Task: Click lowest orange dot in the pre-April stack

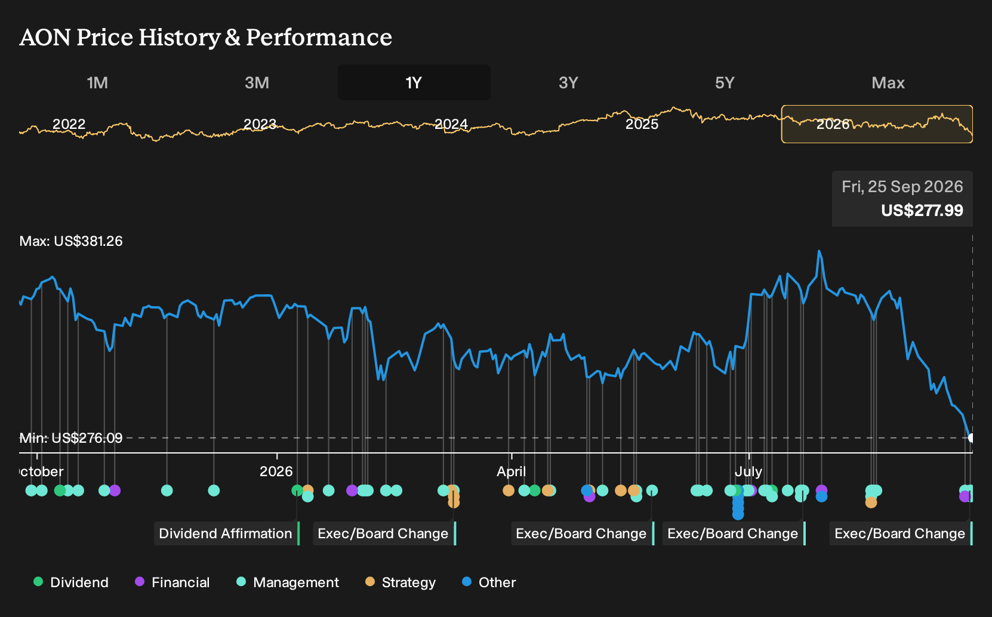Action: tap(454, 502)
